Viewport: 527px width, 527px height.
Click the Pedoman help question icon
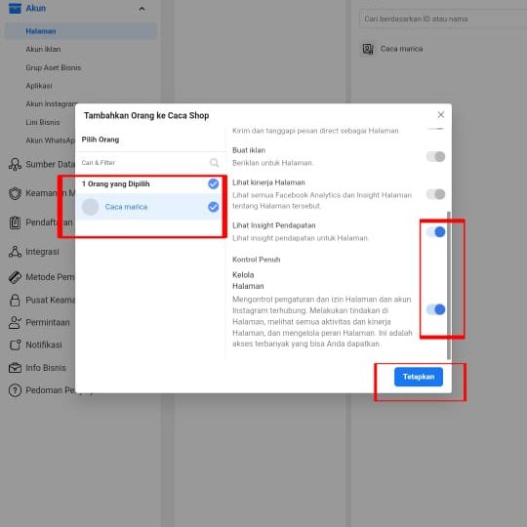[x=15, y=390]
